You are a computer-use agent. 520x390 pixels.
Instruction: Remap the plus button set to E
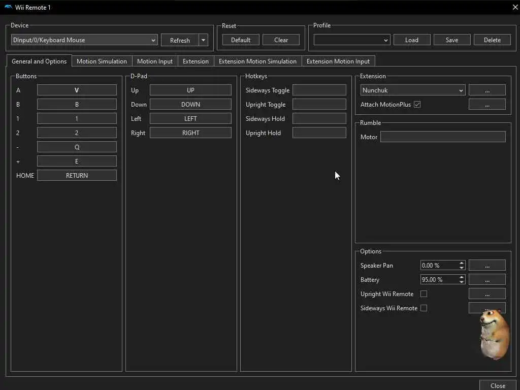(77, 161)
